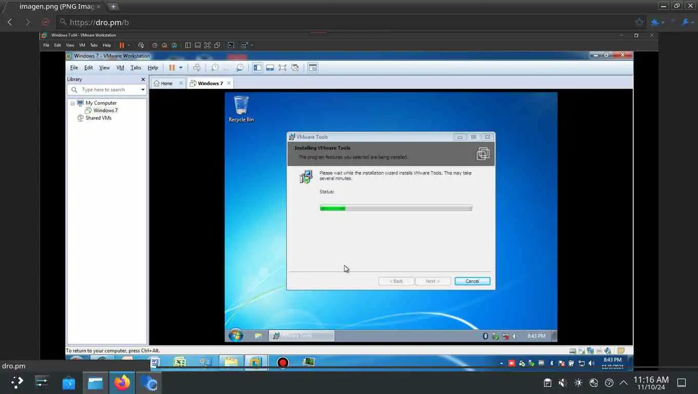The height and width of the screenshot is (394, 698).
Task: Toggle the library sidebar view icon in inner VMware toolbar
Action: 258,68
